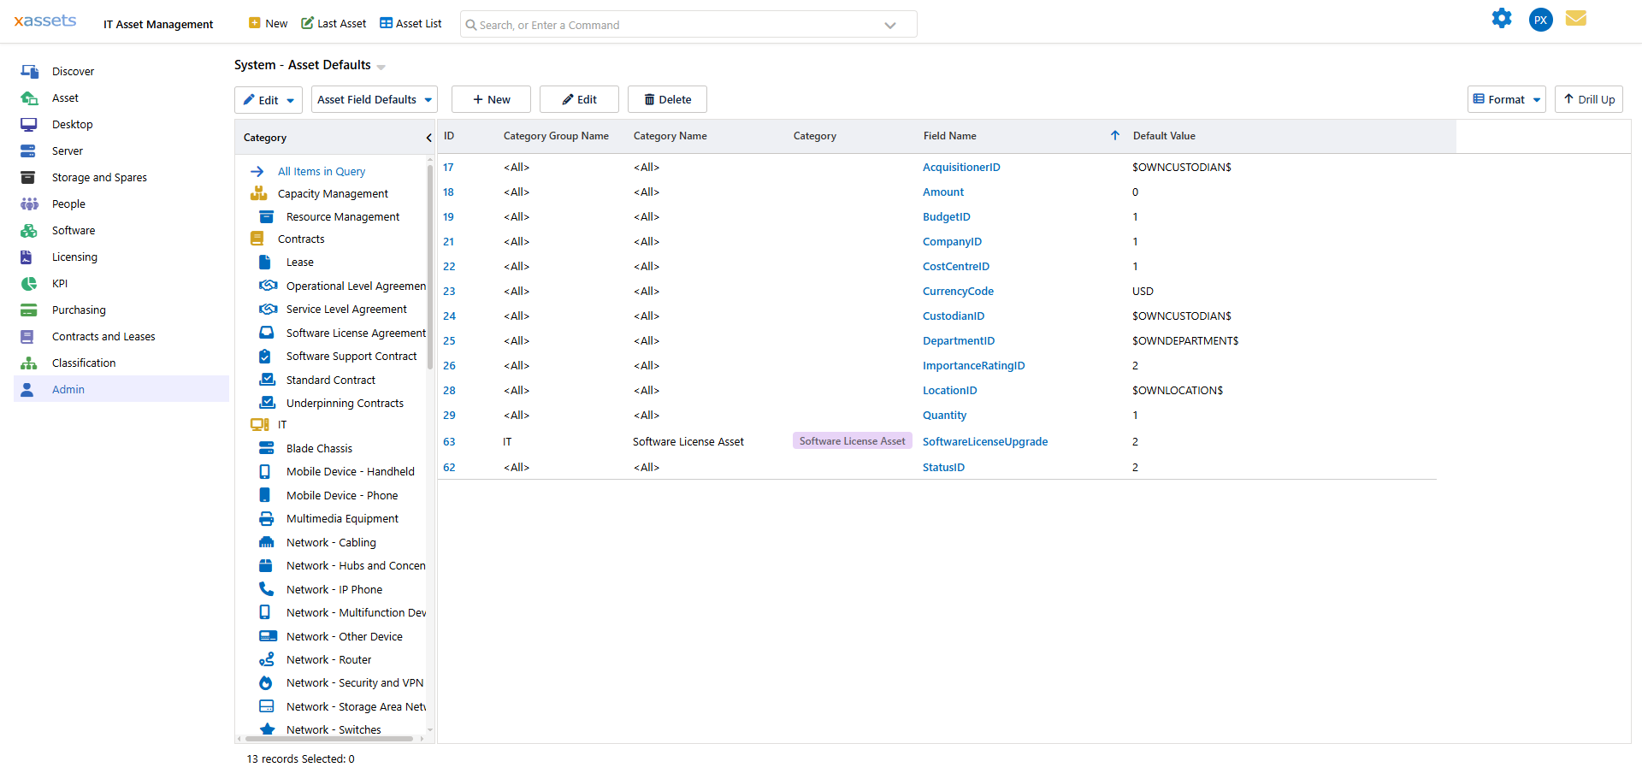Open the Purchasing icon in the sidebar

[28, 310]
